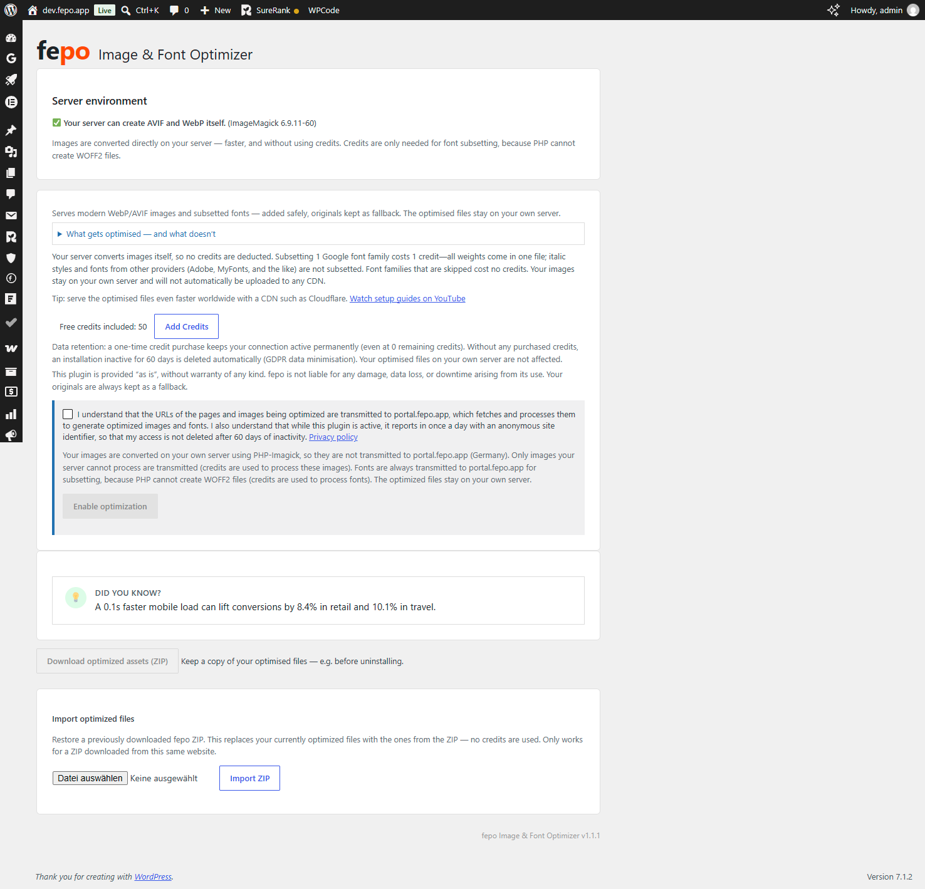Open 'Watch setup guides on YouTube' link
The height and width of the screenshot is (889, 925).
pyautogui.click(x=407, y=298)
